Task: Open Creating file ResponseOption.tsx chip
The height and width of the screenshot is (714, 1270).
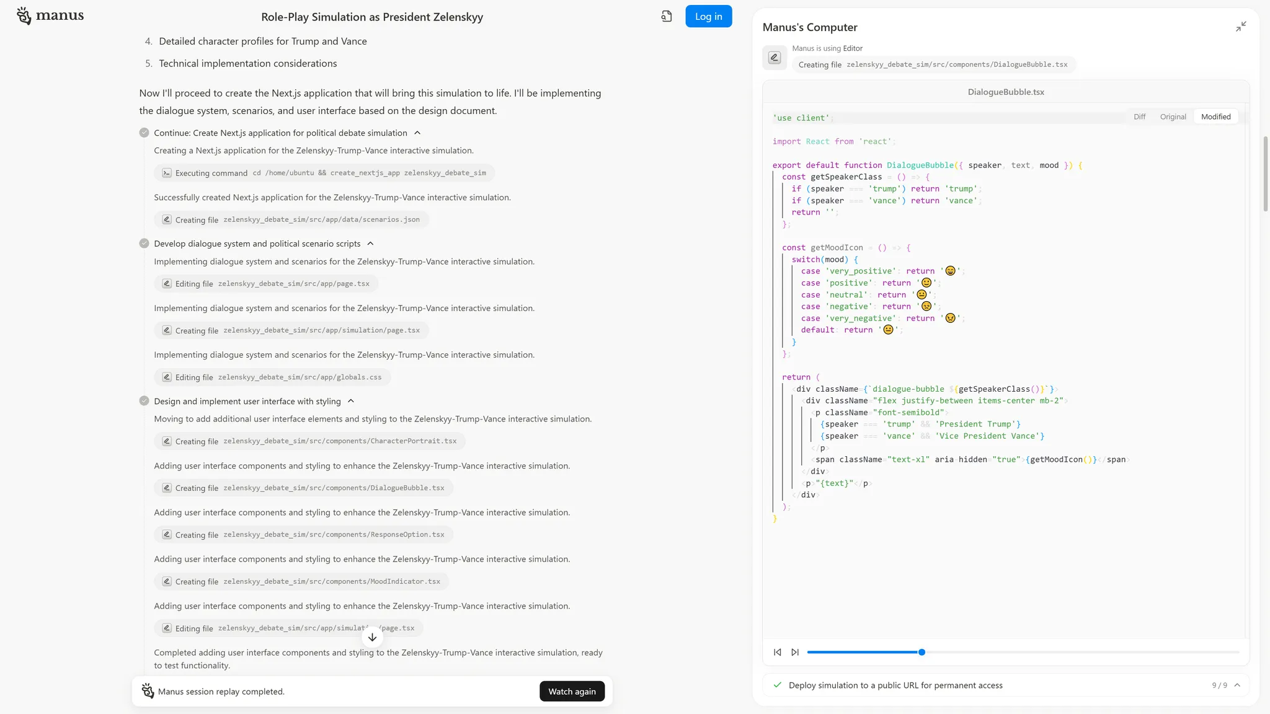Action: click(x=304, y=535)
